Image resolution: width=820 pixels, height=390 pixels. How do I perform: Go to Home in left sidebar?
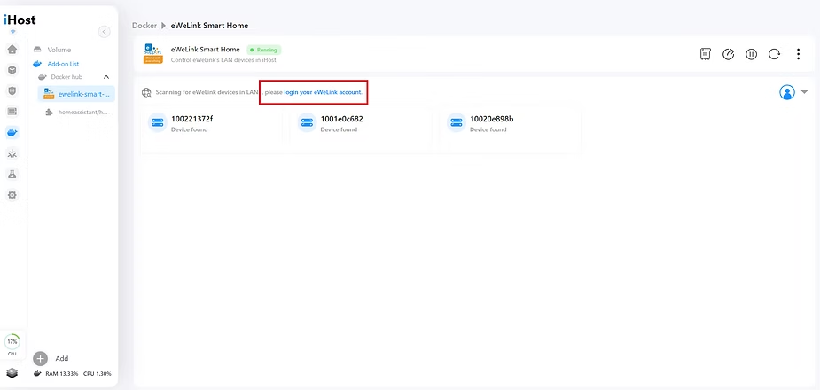click(x=12, y=50)
